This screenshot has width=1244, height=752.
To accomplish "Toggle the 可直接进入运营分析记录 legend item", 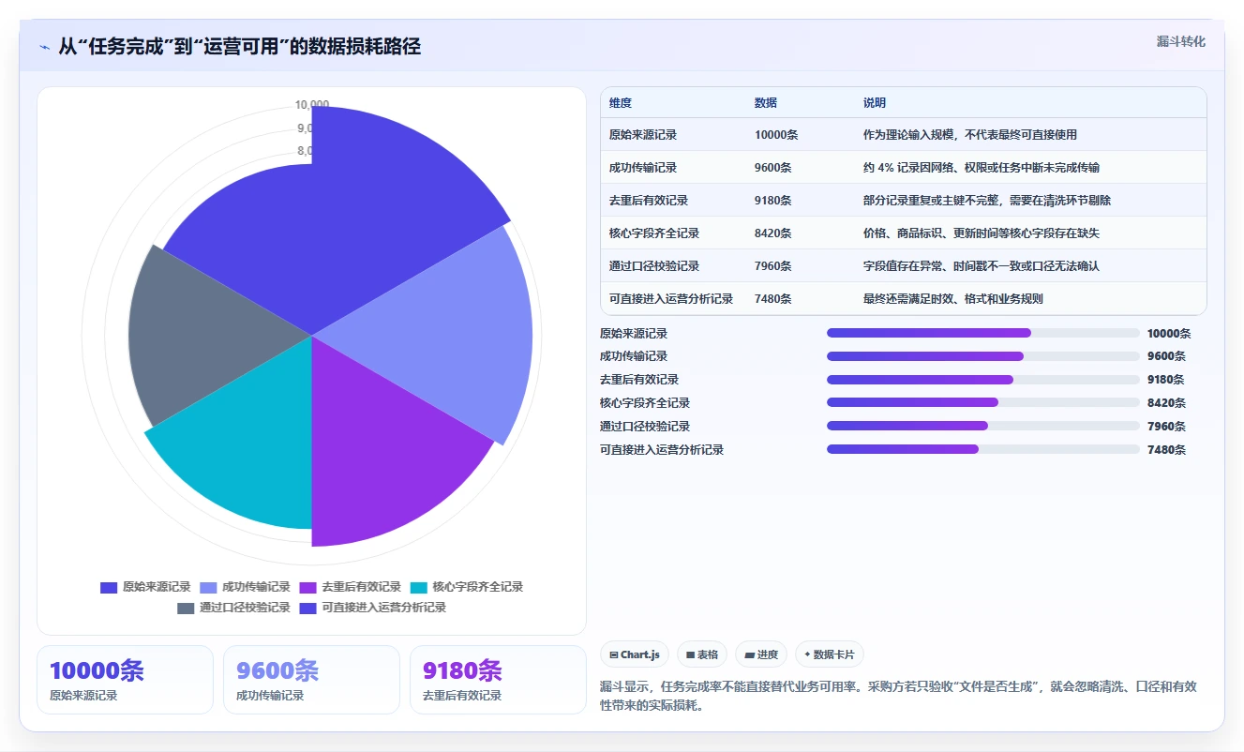I will (x=372, y=608).
